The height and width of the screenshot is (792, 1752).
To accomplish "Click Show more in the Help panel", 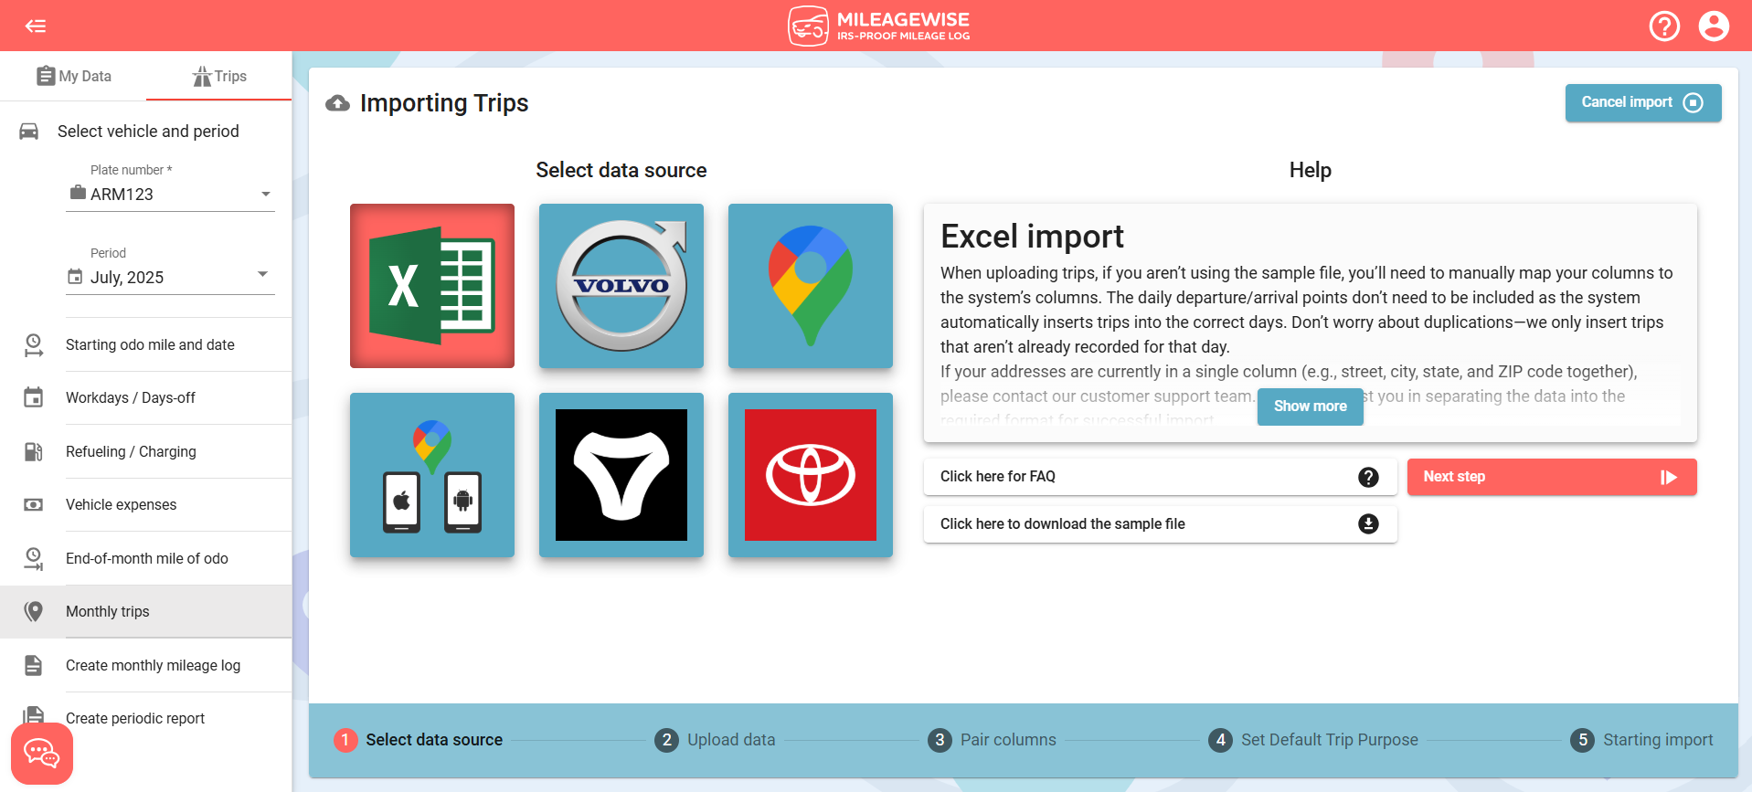I will (x=1311, y=406).
